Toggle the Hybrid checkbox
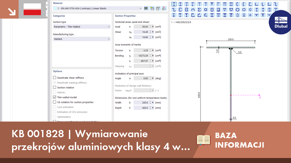291x163 pixels. [55, 92]
